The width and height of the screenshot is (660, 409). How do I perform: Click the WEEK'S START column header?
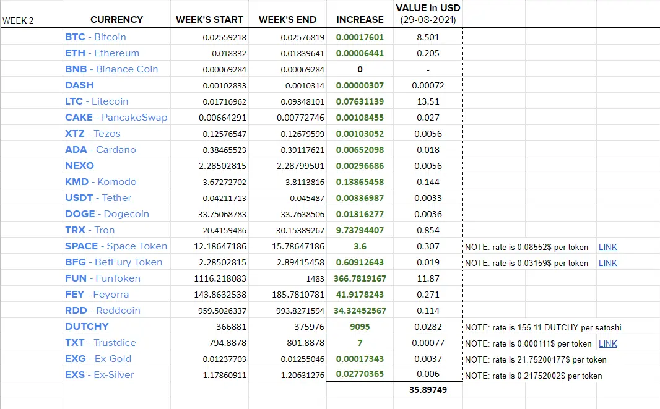point(209,20)
